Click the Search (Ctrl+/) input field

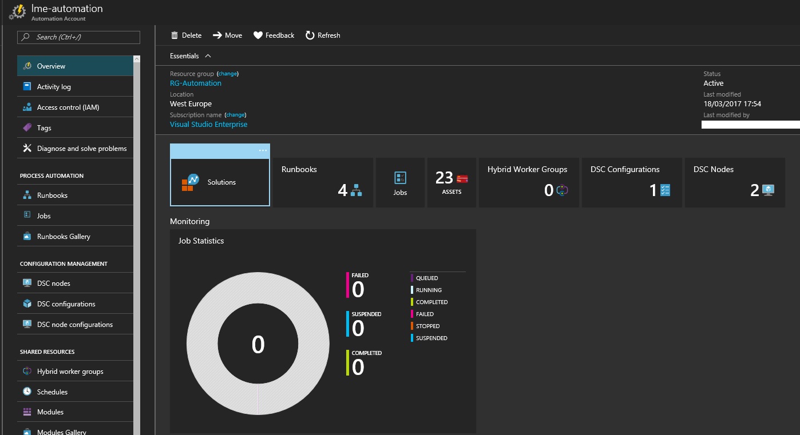click(x=79, y=37)
